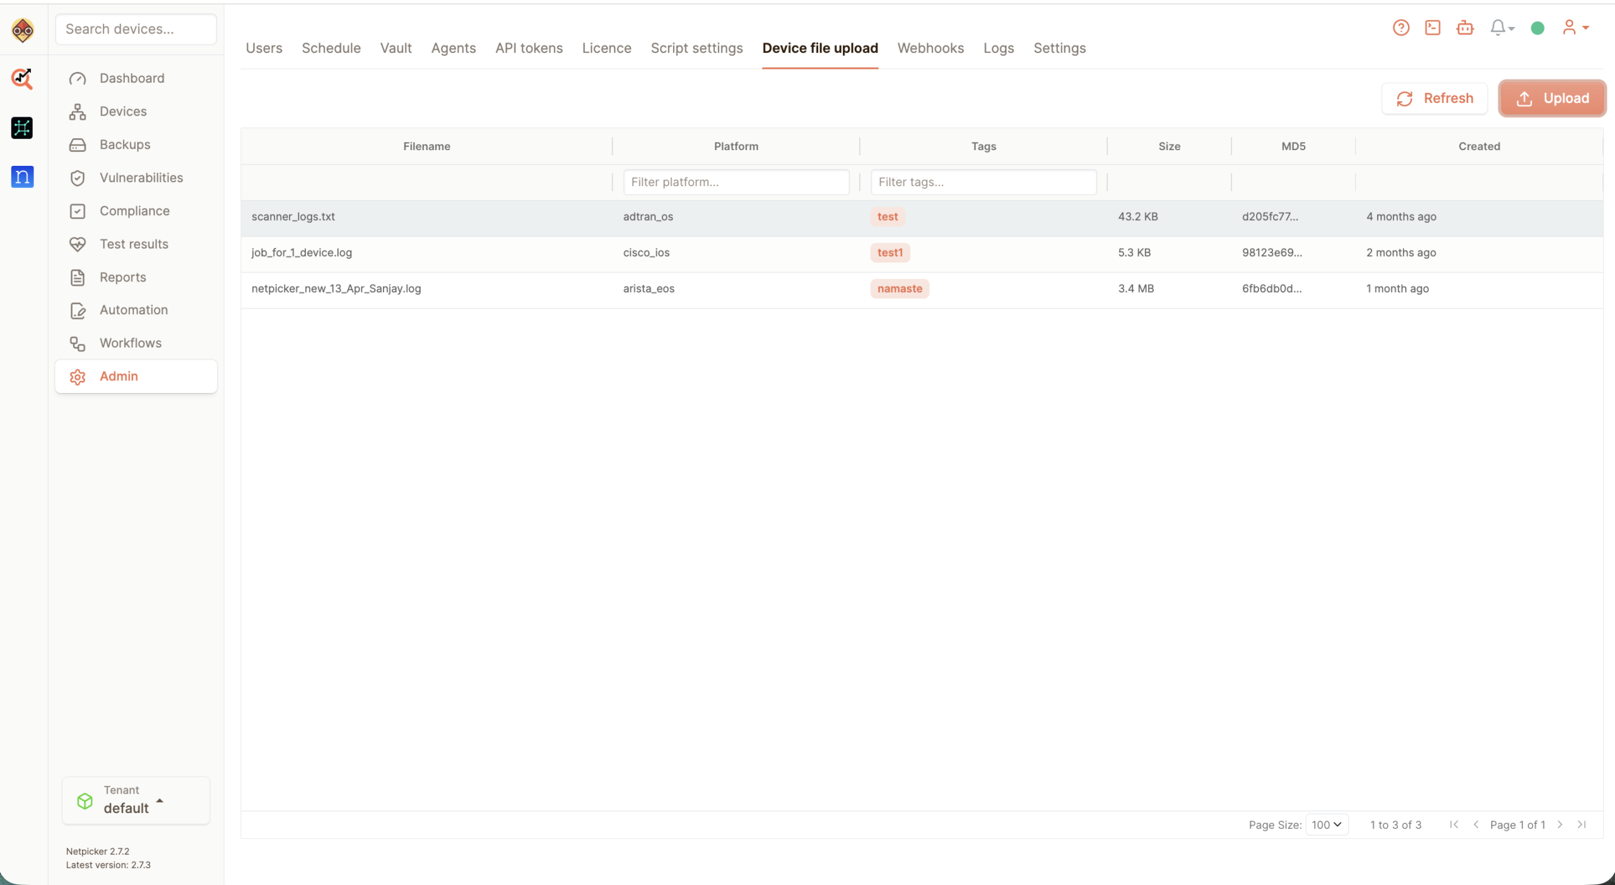This screenshot has width=1615, height=885.
Task: Go to previous page arrow
Action: click(1476, 824)
